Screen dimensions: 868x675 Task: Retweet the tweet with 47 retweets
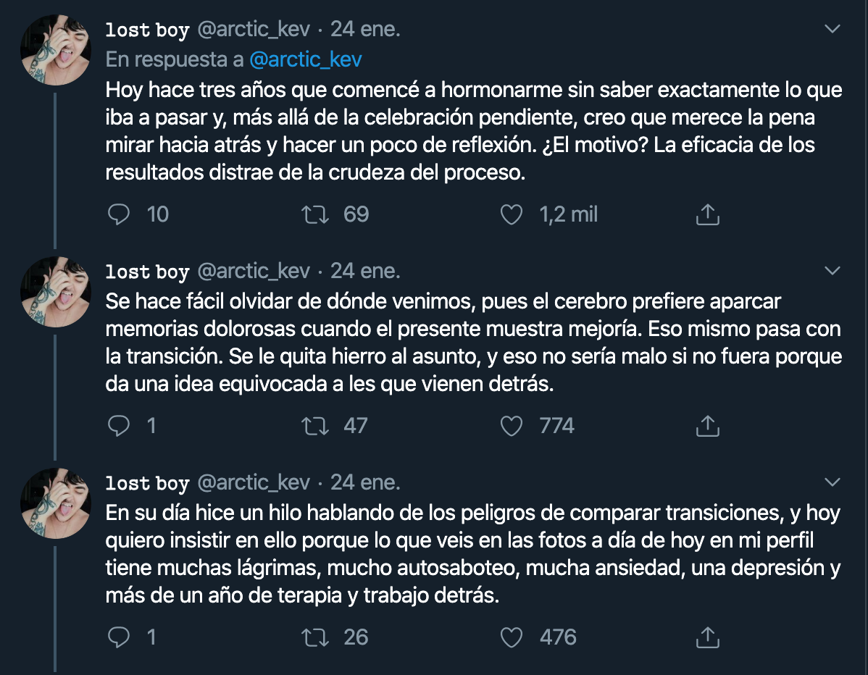click(316, 426)
